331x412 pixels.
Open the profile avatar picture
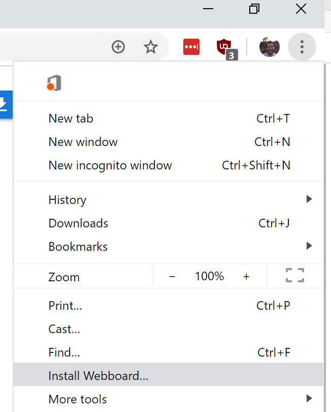point(269,46)
